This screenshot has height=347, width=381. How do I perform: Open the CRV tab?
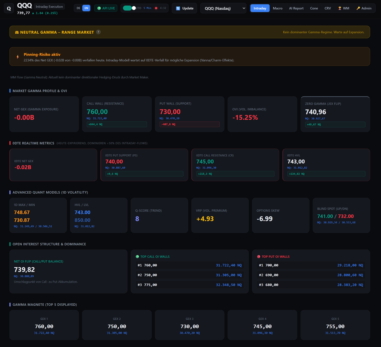328,8
